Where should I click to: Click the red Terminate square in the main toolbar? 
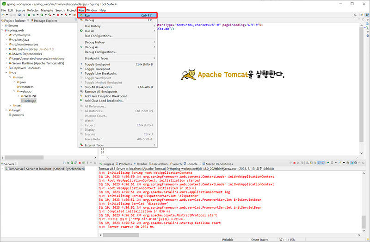[x=58, y=15]
